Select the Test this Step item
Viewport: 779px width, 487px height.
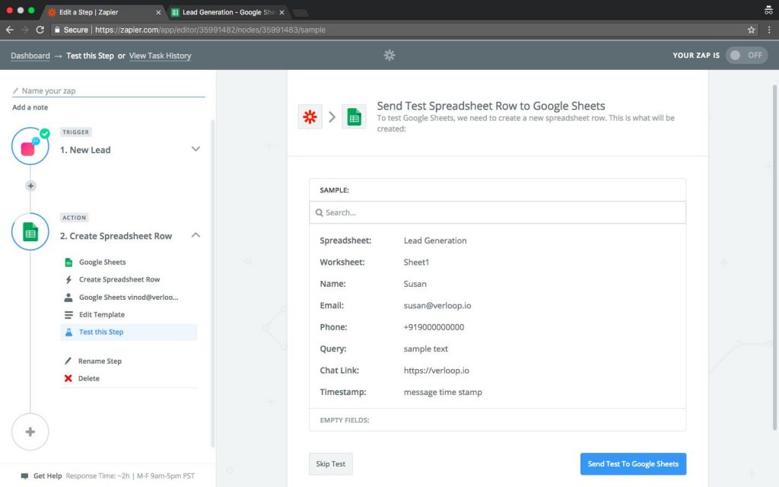[129, 332]
